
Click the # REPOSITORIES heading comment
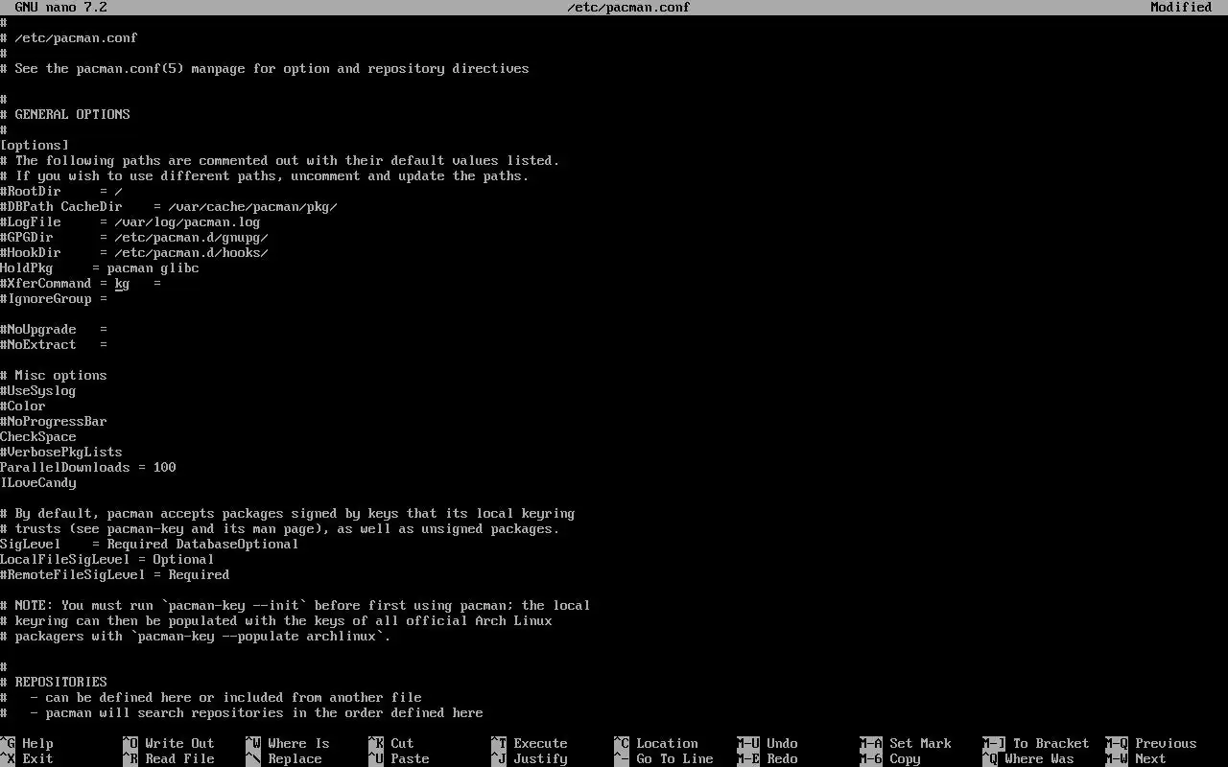(54, 682)
